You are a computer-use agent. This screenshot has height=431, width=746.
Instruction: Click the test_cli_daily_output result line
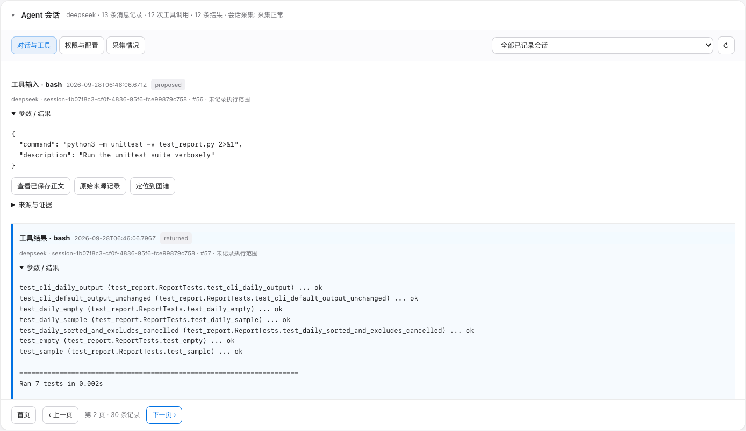click(171, 288)
